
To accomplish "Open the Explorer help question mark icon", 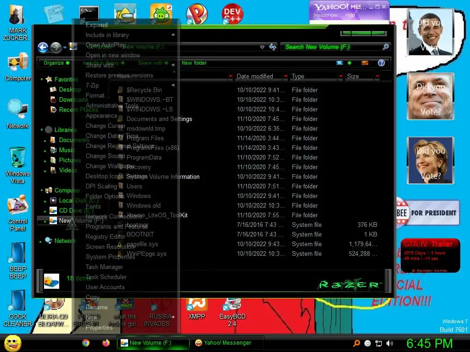I will coord(381,63).
